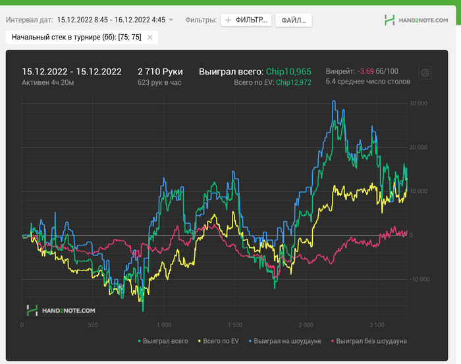Click the -10 000 y-axis label
This screenshot has height=364, width=461.
(x=420, y=279)
